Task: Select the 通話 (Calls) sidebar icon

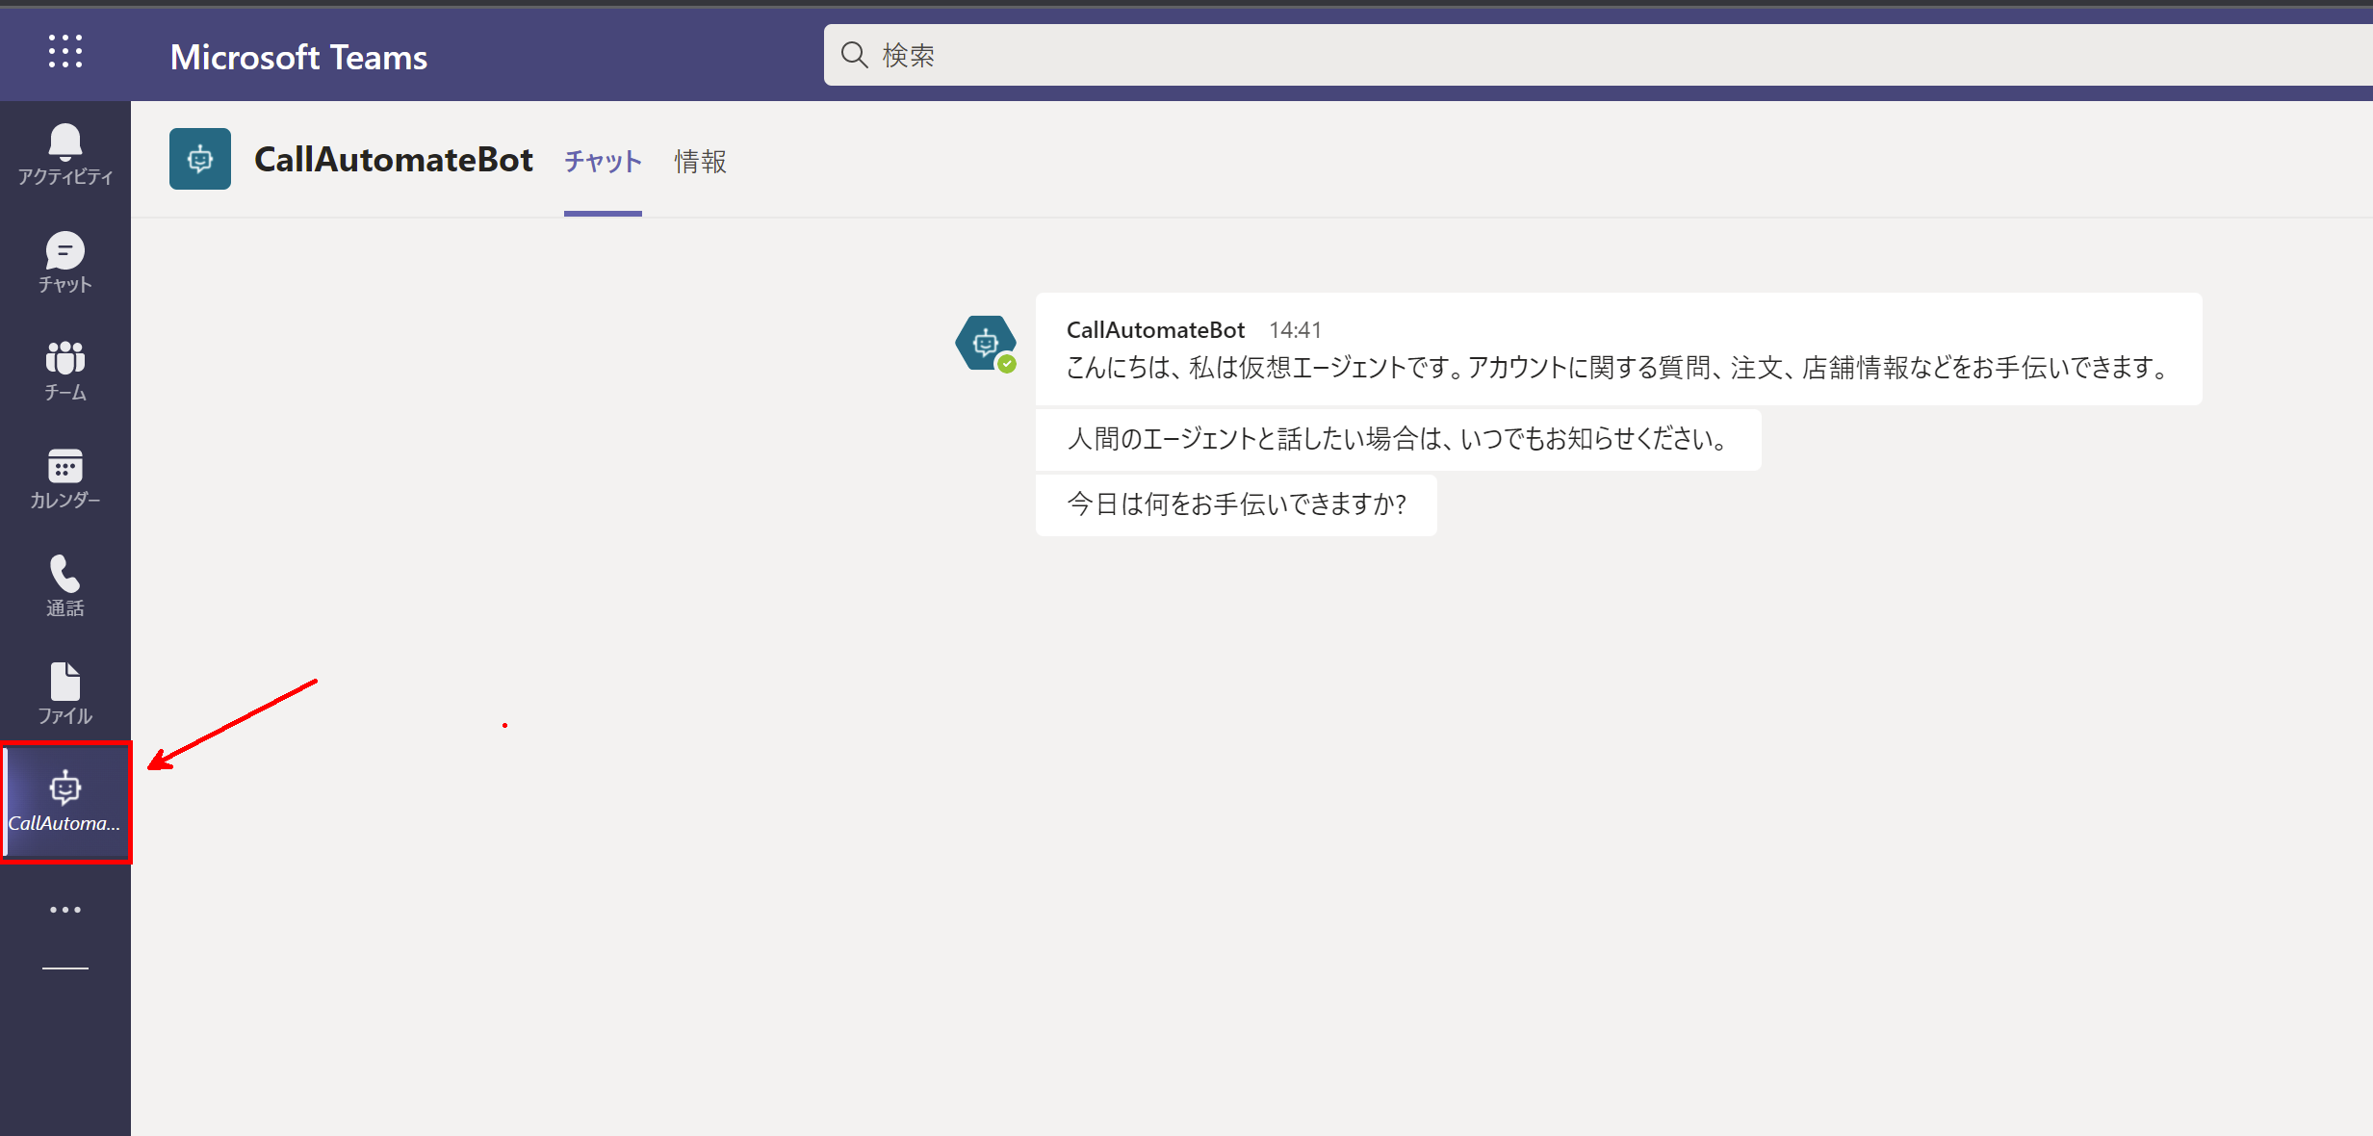Action: coord(64,585)
